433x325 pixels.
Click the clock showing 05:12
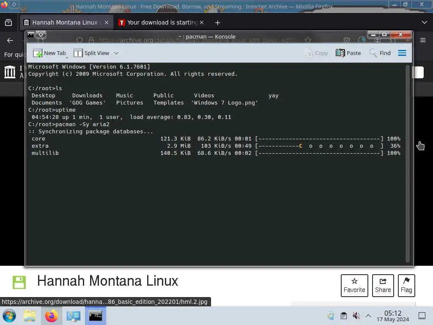click(x=393, y=316)
